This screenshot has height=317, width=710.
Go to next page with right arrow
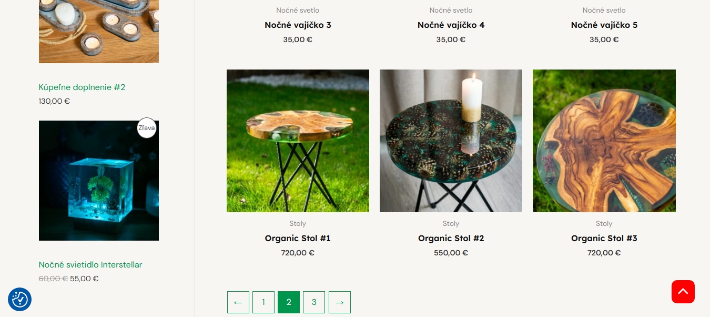coord(340,302)
